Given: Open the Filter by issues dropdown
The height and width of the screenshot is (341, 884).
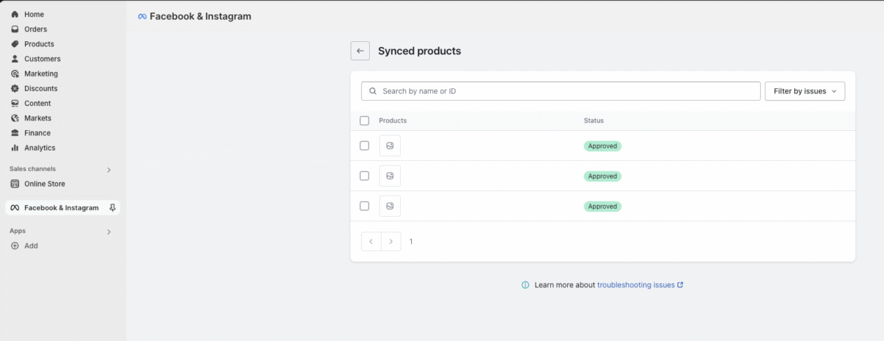Looking at the screenshot, I should (x=804, y=91).
